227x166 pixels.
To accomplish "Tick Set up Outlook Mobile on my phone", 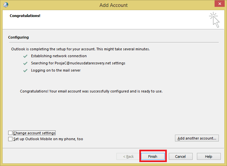I will [x=10, y=139].
